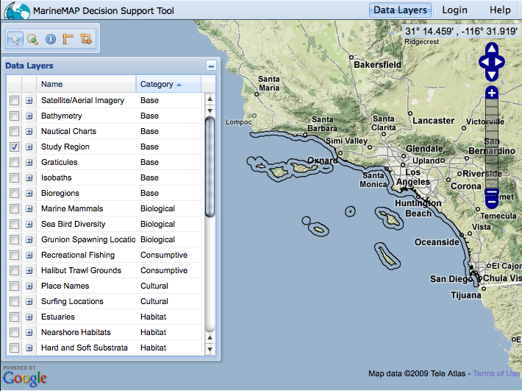Select the Sea Bird Diversity name

point(74,224)
